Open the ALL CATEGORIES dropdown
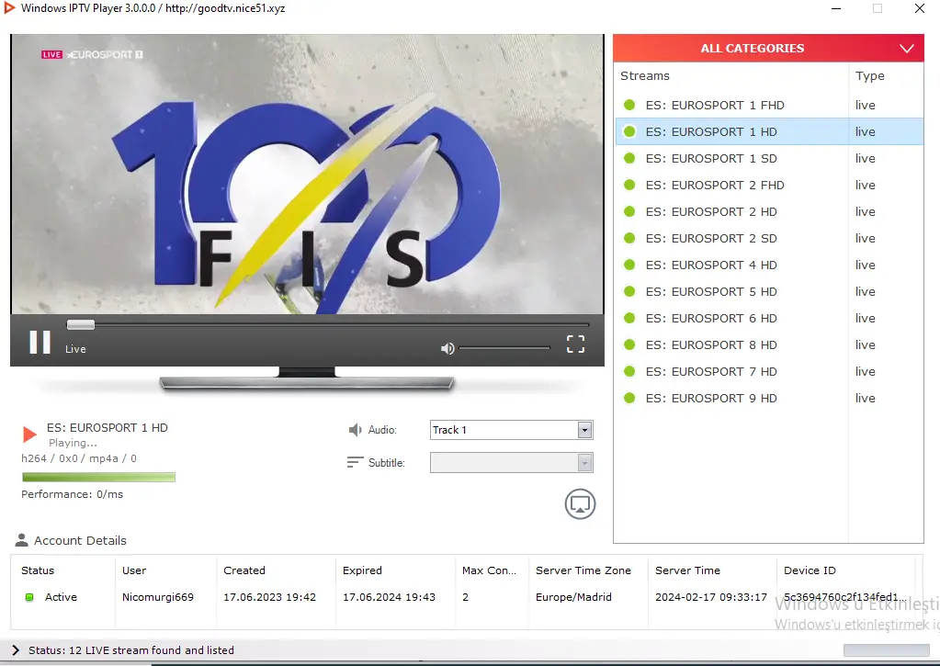Image resolution: width=940 pixels, height=666 pixels. 768,48
